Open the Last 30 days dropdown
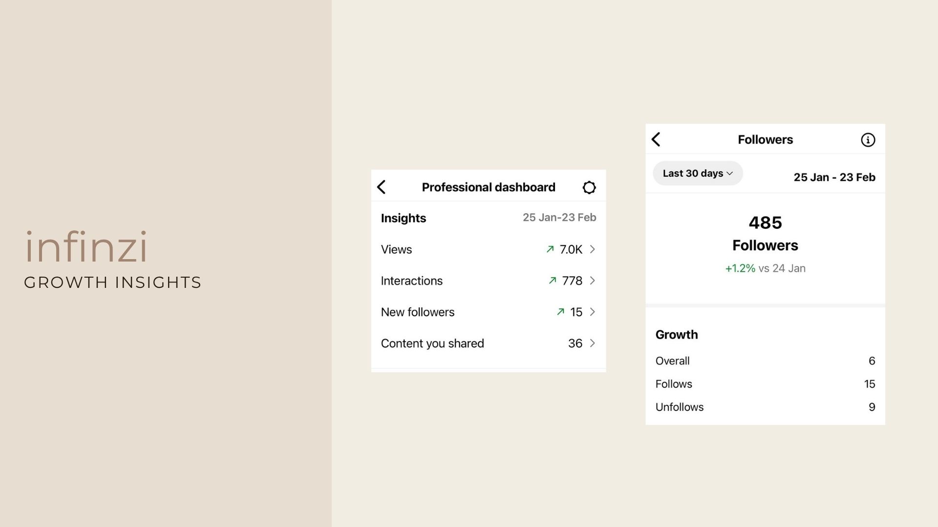This screenshot has width=938, height=527. pyautogui.click(x=698, y=173)
